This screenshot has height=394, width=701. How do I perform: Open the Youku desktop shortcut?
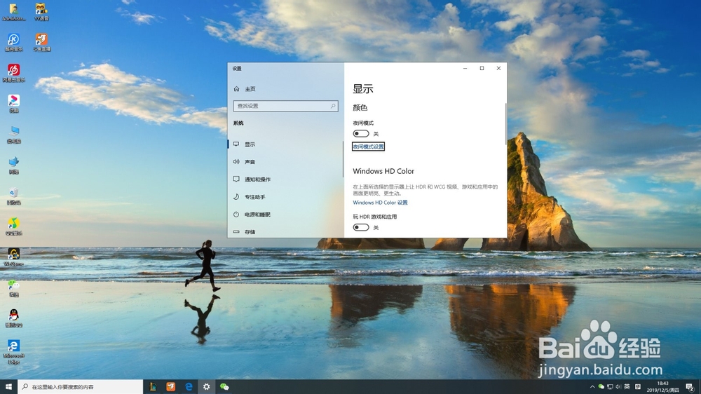click(x=13, y=104)
